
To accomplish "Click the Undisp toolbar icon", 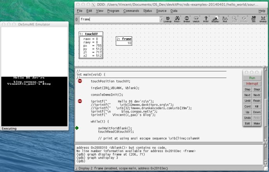I will [x=262, y=19].
